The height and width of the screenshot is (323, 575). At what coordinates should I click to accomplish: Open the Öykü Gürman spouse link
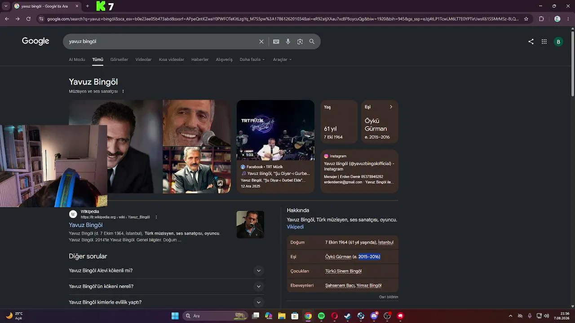338,257
